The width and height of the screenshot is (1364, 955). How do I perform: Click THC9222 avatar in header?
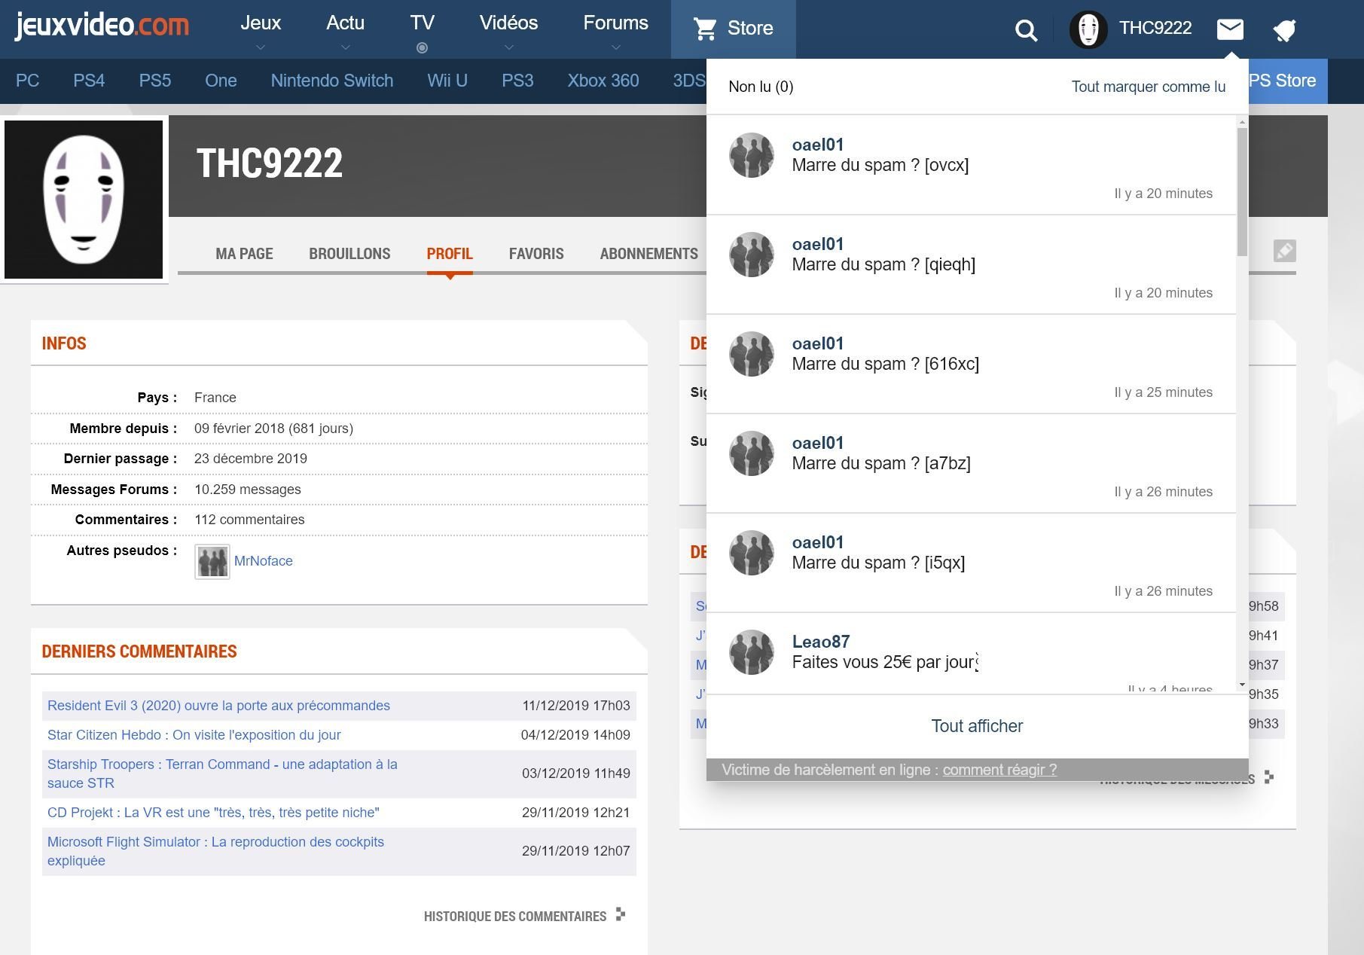pos(1088,30)
